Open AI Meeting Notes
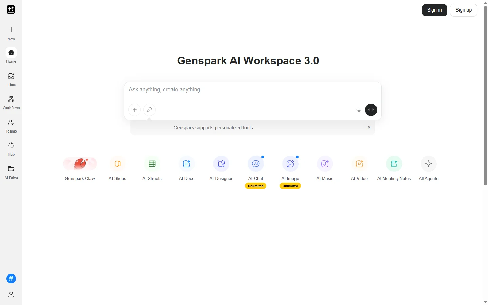Screen dimensions: 488x305 coord(394,168)
